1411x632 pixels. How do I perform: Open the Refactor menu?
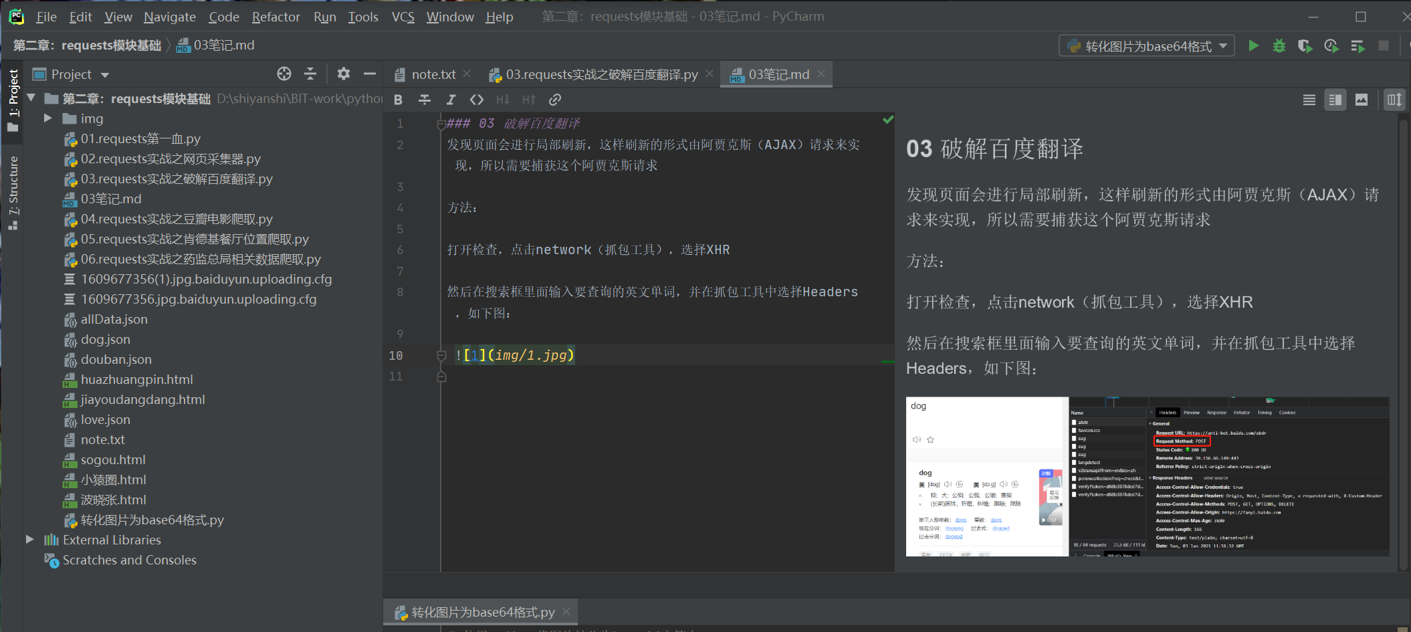point(276,17)
